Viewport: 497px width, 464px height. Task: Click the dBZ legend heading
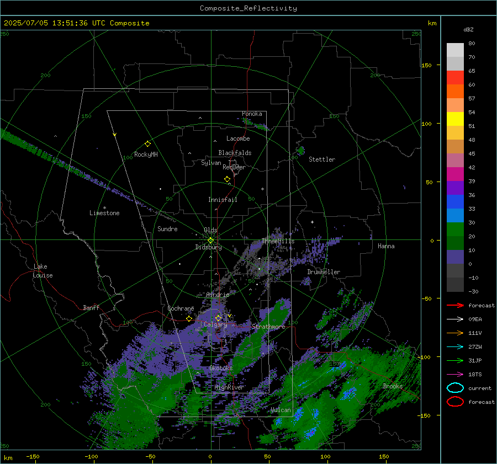click(468, 29)
